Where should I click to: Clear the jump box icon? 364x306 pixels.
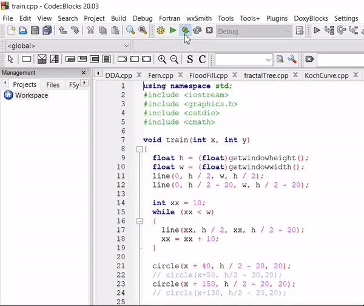(309, 59)
